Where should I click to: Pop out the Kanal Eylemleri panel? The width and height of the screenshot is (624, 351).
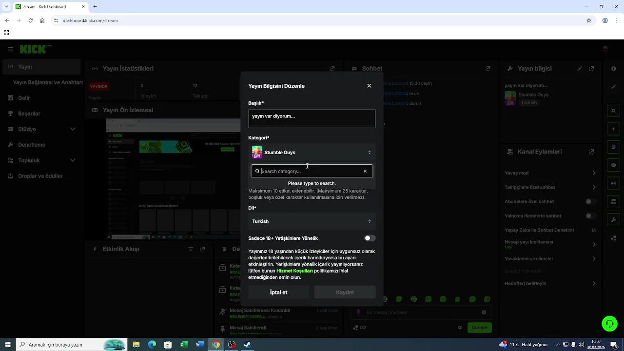click(x=591, y=152)
